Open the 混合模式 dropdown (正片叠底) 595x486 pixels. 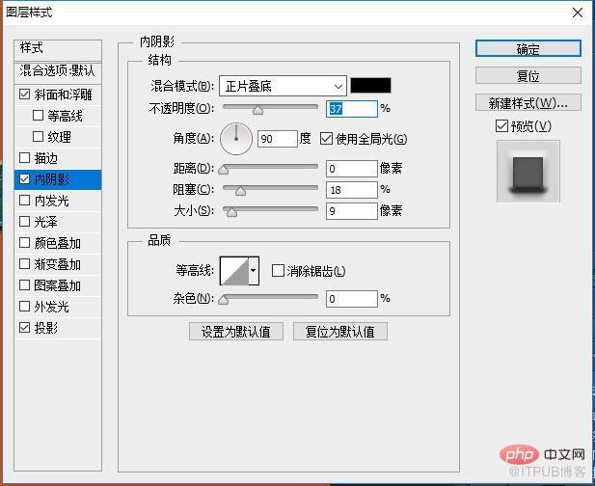point(283,86)
